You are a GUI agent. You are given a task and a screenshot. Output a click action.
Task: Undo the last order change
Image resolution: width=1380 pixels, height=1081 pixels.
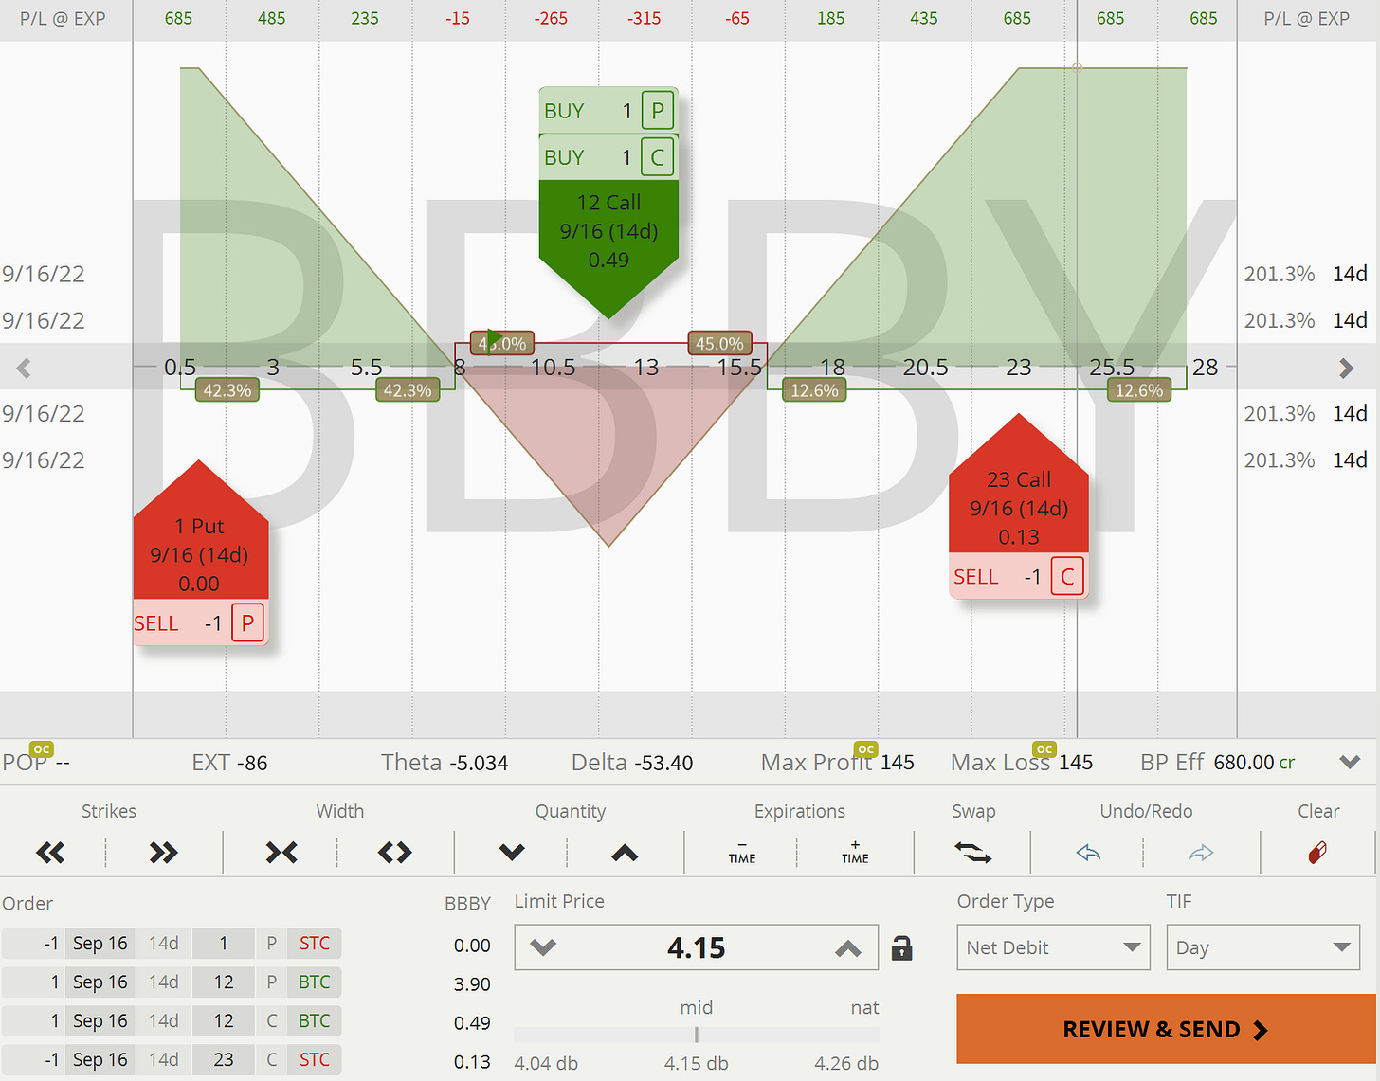pyautogui.click(x=1088, y=853)
